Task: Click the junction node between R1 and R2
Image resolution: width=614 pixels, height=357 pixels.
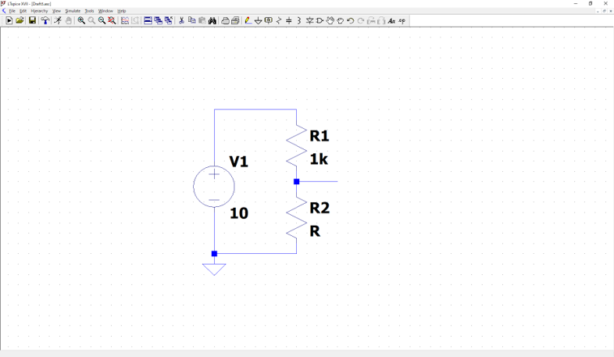Action: [296, 182]
